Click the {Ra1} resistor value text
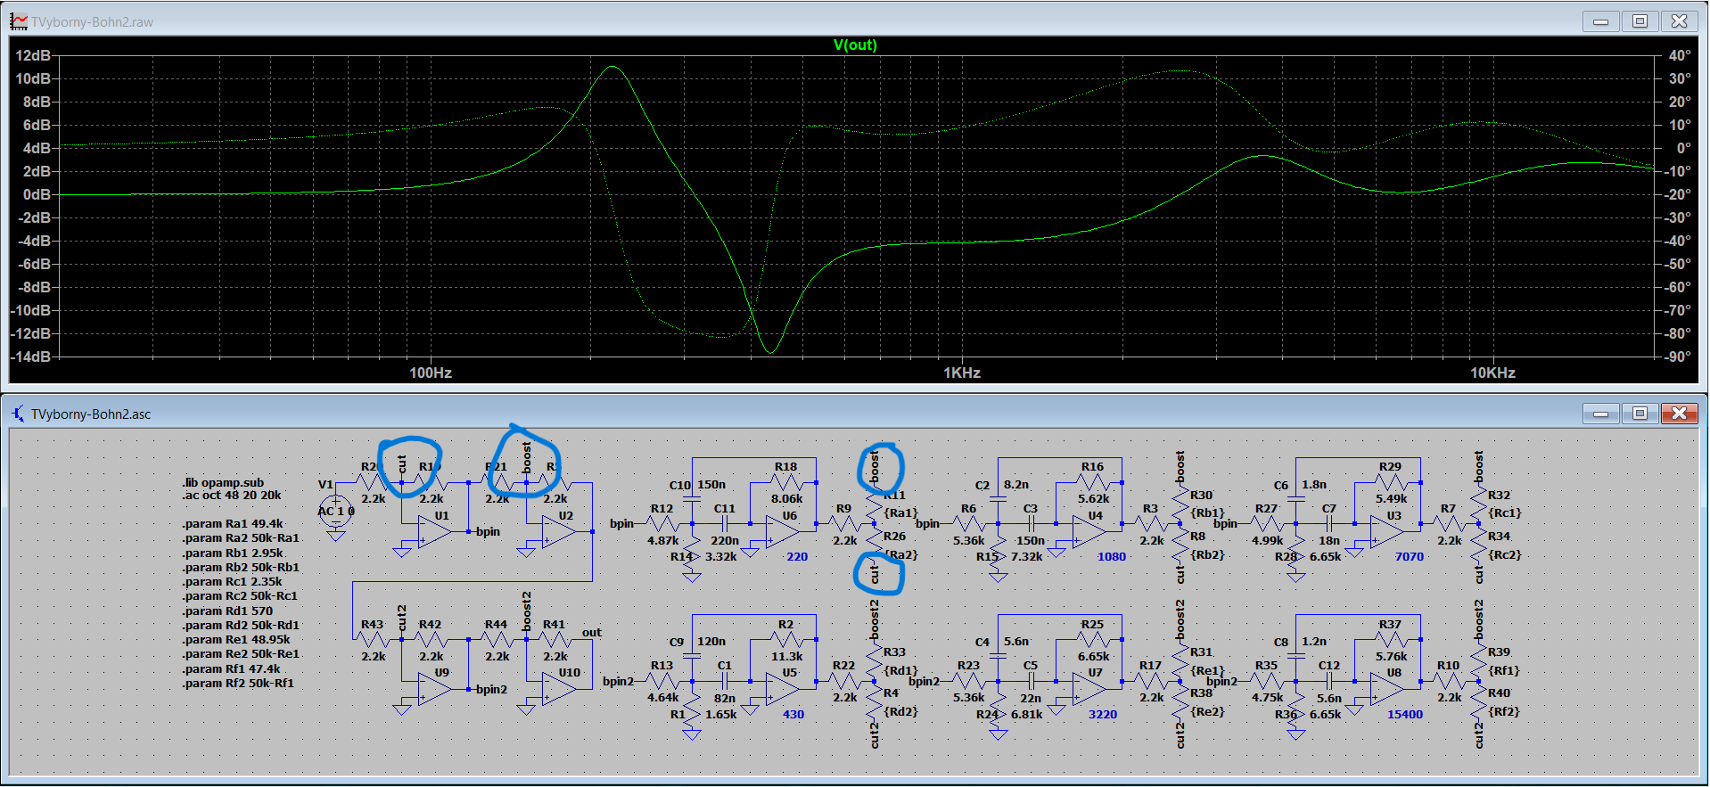 coord(900,512)
